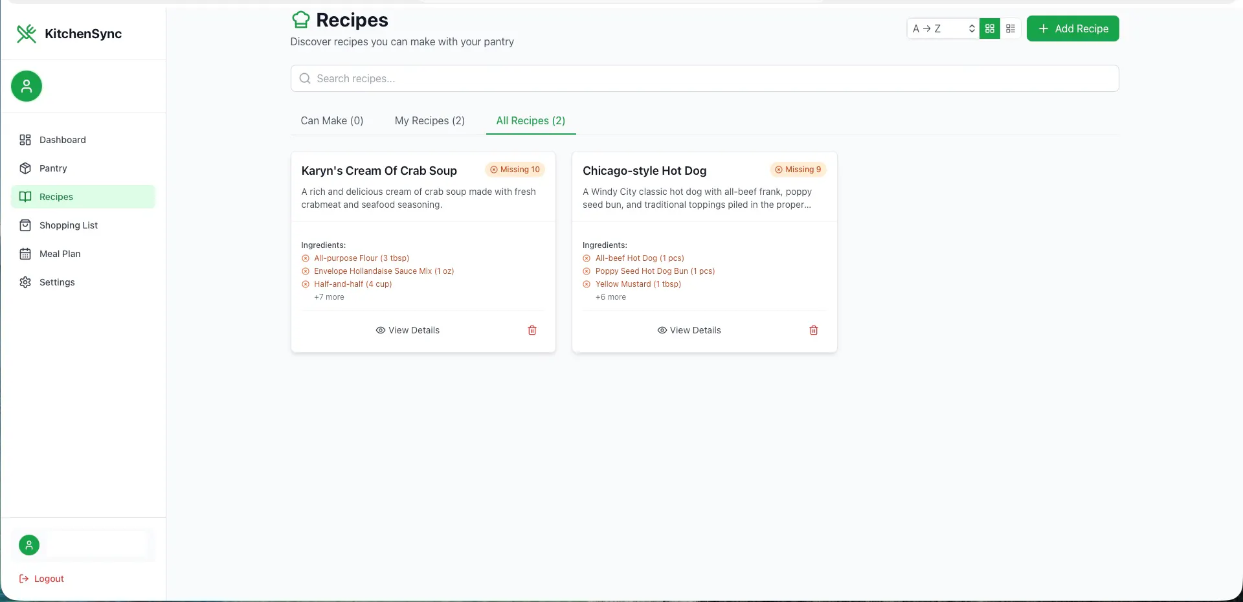The width and height of the screenshot is (1243, 602).
Task: Delete the Chicago-style Hot Dog recipe
Action: coord(814,330)
